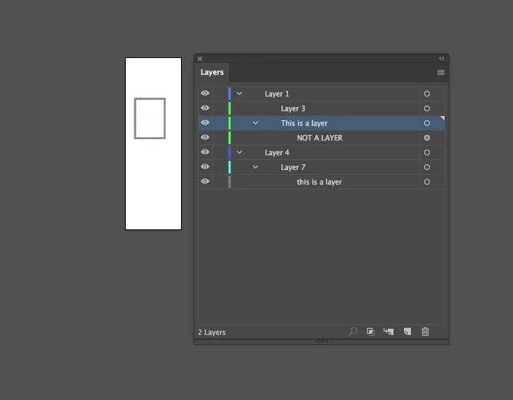Click Make/Release Clipping Mask icon

370,331
